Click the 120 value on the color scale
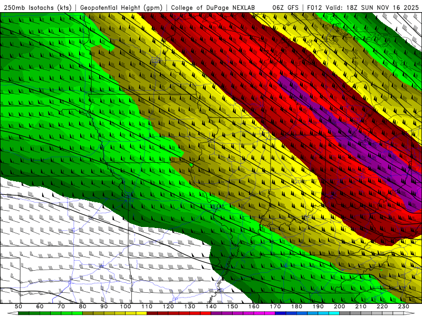Screen dimensions: 422x316 [168, 307]
